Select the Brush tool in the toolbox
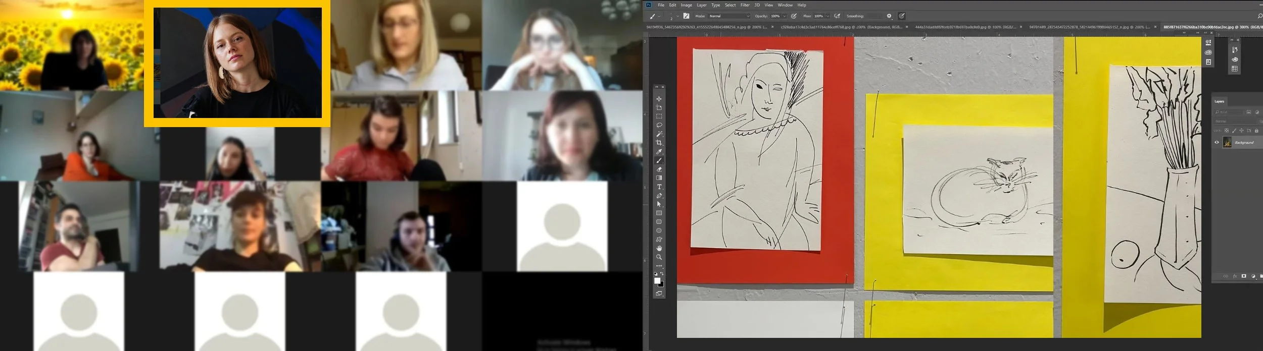 tap(659, 160)
